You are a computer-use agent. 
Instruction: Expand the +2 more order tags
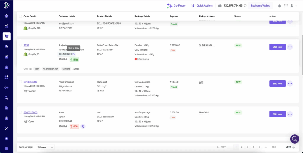[x=76, y=69]
